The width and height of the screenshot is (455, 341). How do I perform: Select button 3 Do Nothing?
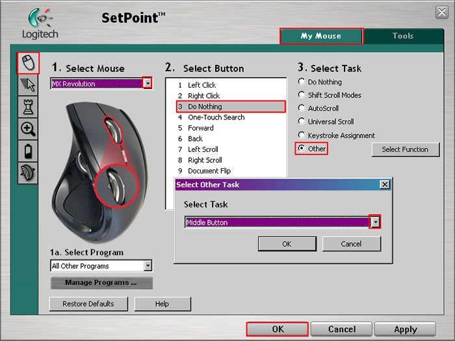click(x=231, y=107)
